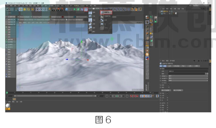The width and height of the screenshot is (216, 128).
Task: Click Octane Targetted Arealight button
Action: [x=39, y=17]
